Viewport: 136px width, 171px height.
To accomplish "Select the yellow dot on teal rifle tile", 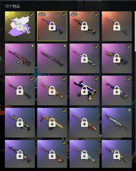I will tap(129, 110).
